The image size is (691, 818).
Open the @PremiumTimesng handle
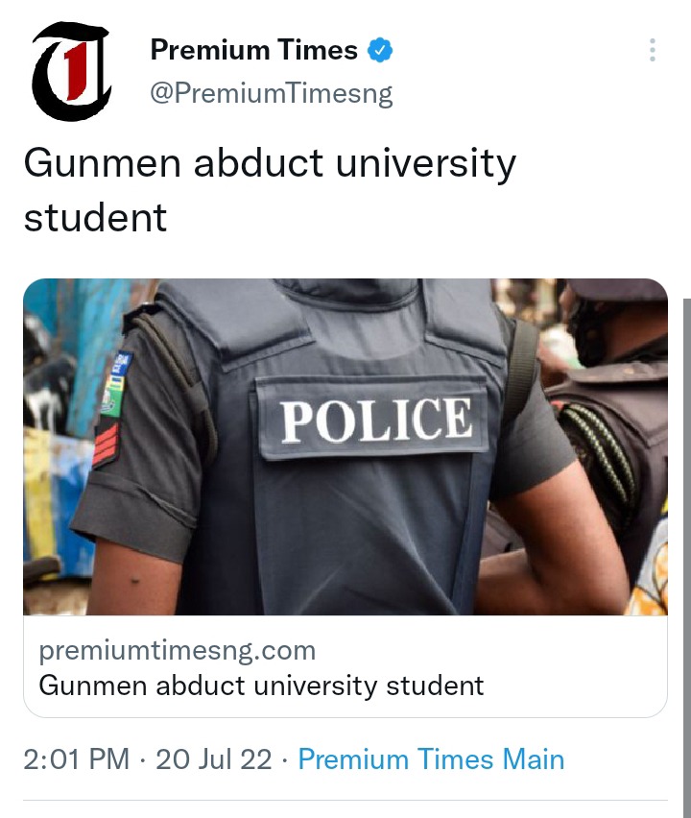point(272,94)
